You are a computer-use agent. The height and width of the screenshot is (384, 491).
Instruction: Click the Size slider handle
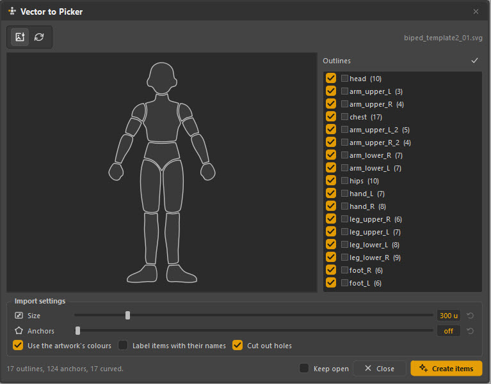point(127,315)
